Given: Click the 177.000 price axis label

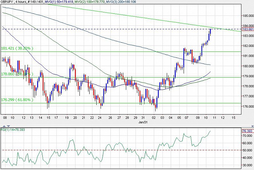Looking at the screenshot, I should pyautogui.click(x=248, y=96).
